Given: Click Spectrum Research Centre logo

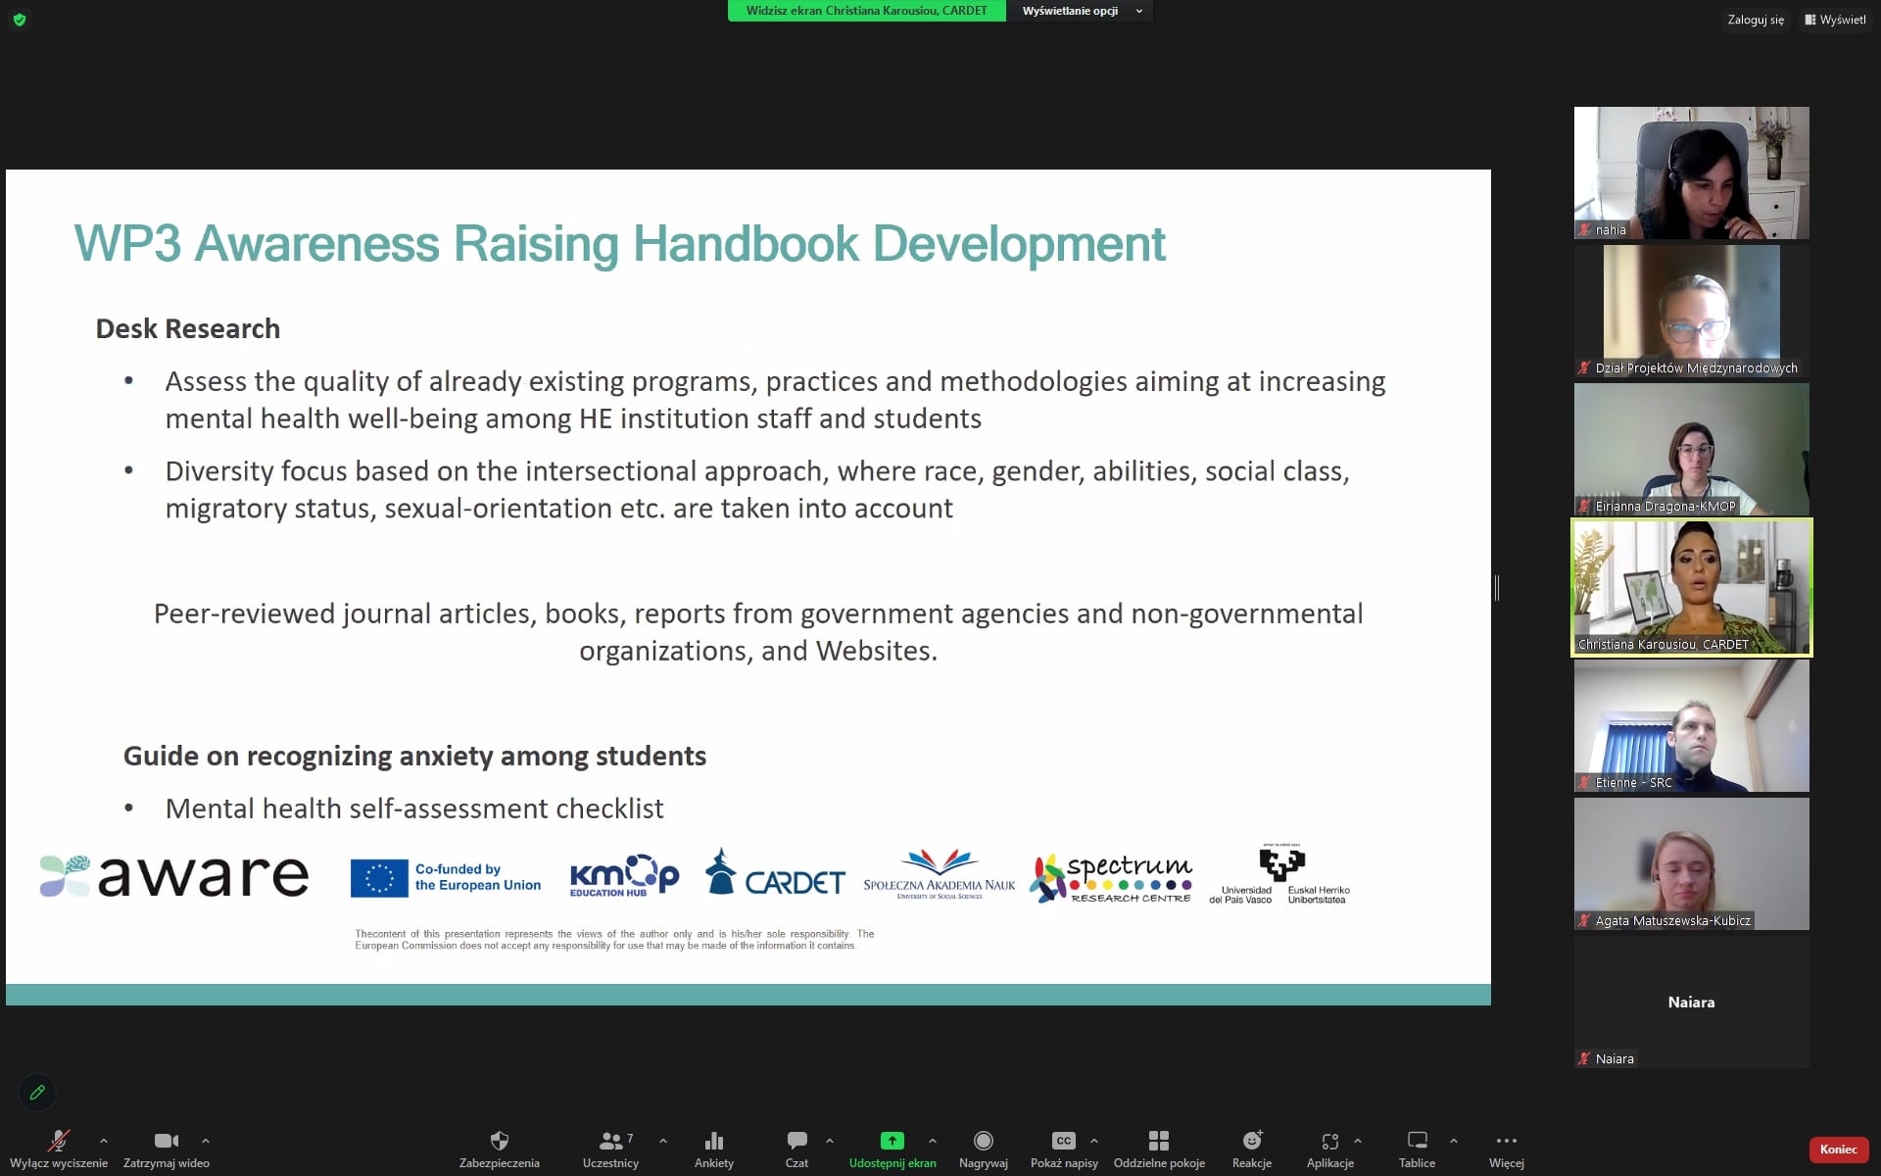Looking at the screenshot, I should (1111, 877).
